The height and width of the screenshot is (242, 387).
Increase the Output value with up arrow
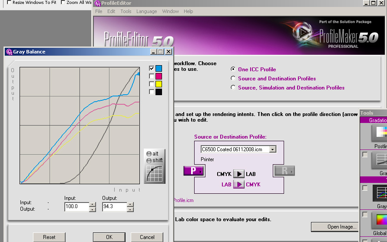pyautogui.click(x=130, y=204)
